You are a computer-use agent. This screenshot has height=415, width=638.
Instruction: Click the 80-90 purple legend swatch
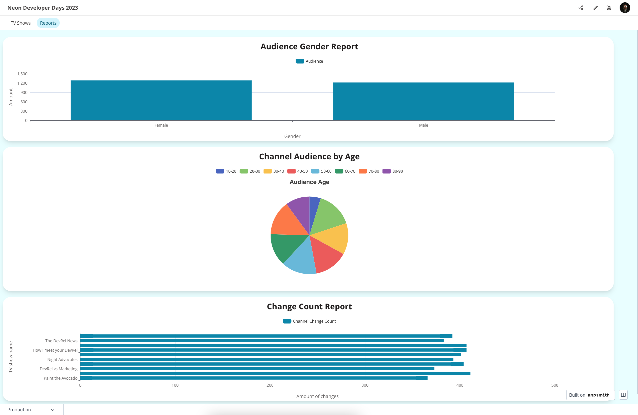coord(386,171)
